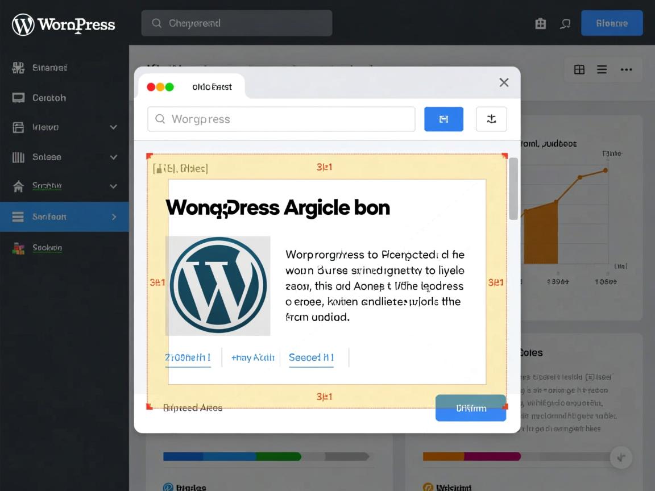
Task: Click the Worgpress search field in dialog
Action: (x=281, y=119)
